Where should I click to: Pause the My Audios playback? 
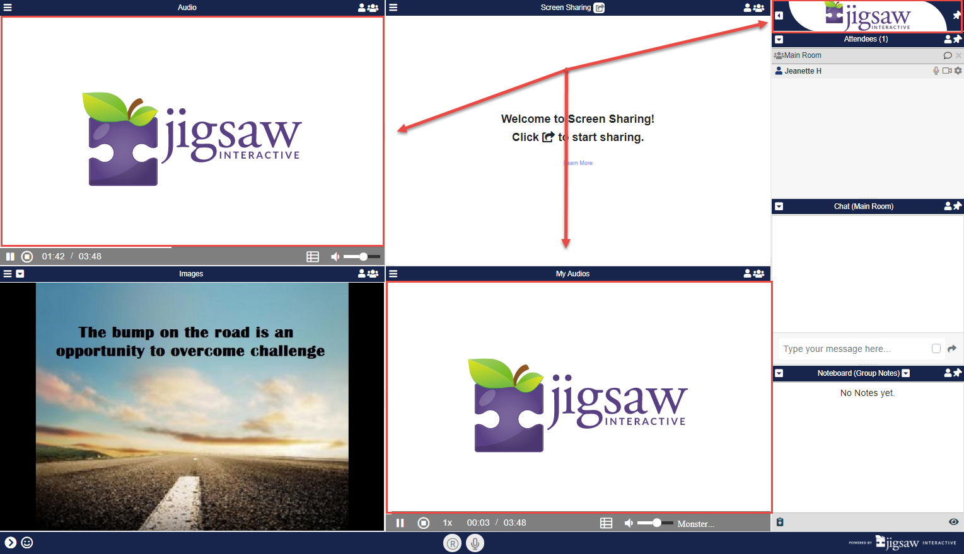click(400, 523)
